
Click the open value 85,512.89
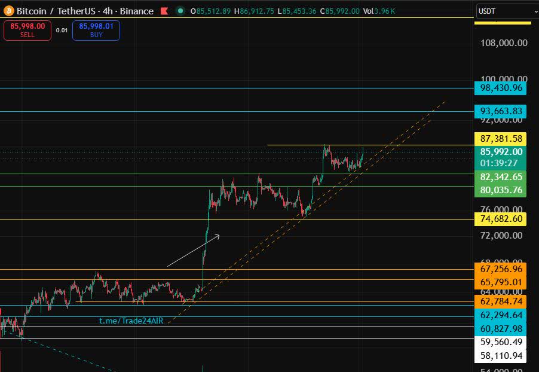tap(213, 11)
